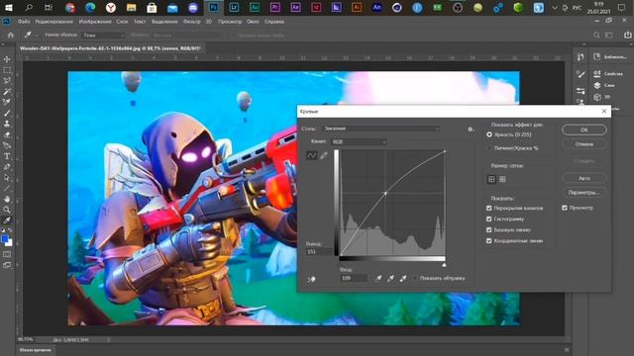This screenshot has width=634, height=356.
Task: Open Discord from the taskbar
Action: pos(193,7)
